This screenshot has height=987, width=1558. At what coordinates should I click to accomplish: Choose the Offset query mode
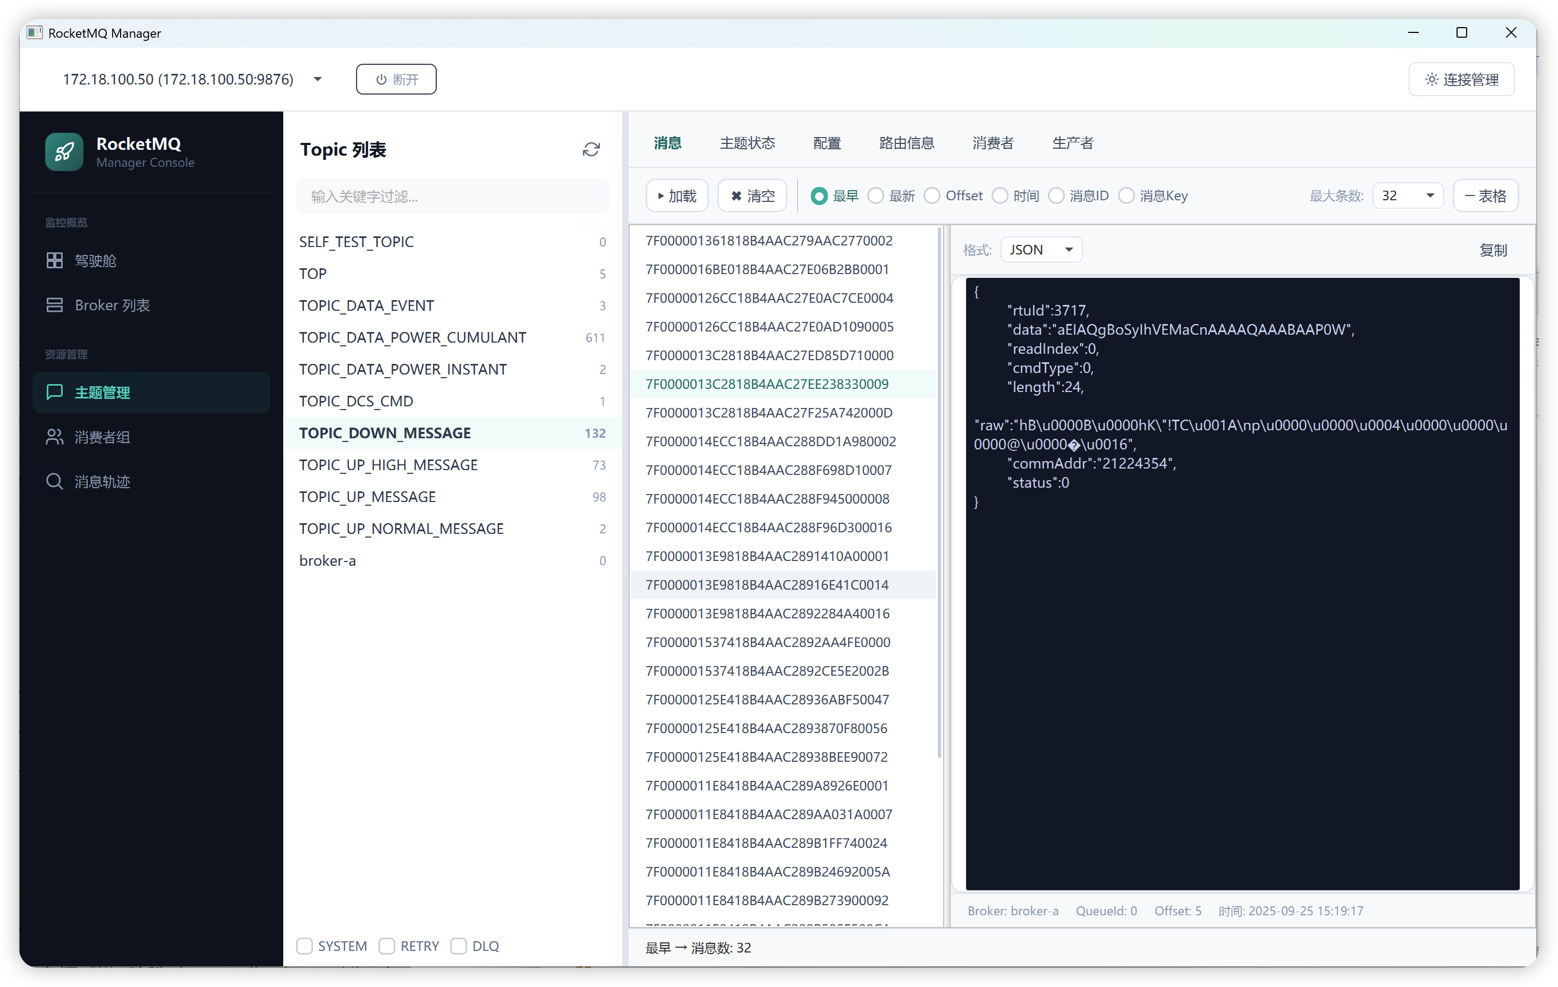[932, 196]
